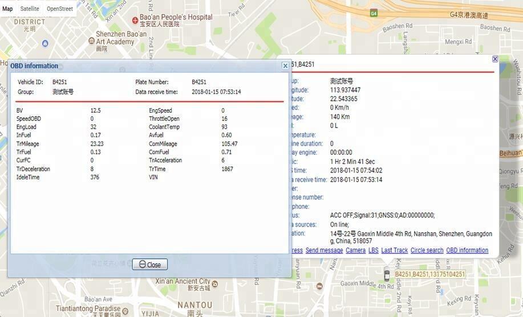The width and height of the screenshot is (523, 317).
Task: Click the CoolantTemp value 93
Action: click(x=225, y=127)
